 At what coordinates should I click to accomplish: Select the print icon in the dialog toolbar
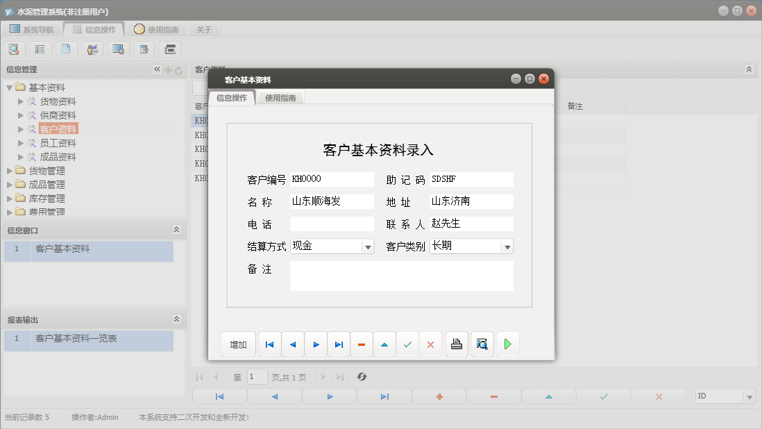pos(456,344)
